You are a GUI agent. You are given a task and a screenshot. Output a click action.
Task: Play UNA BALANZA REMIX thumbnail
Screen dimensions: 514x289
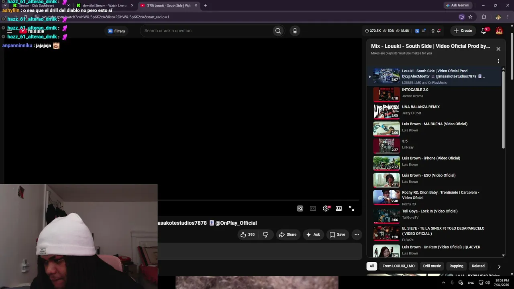pos(387,112)
